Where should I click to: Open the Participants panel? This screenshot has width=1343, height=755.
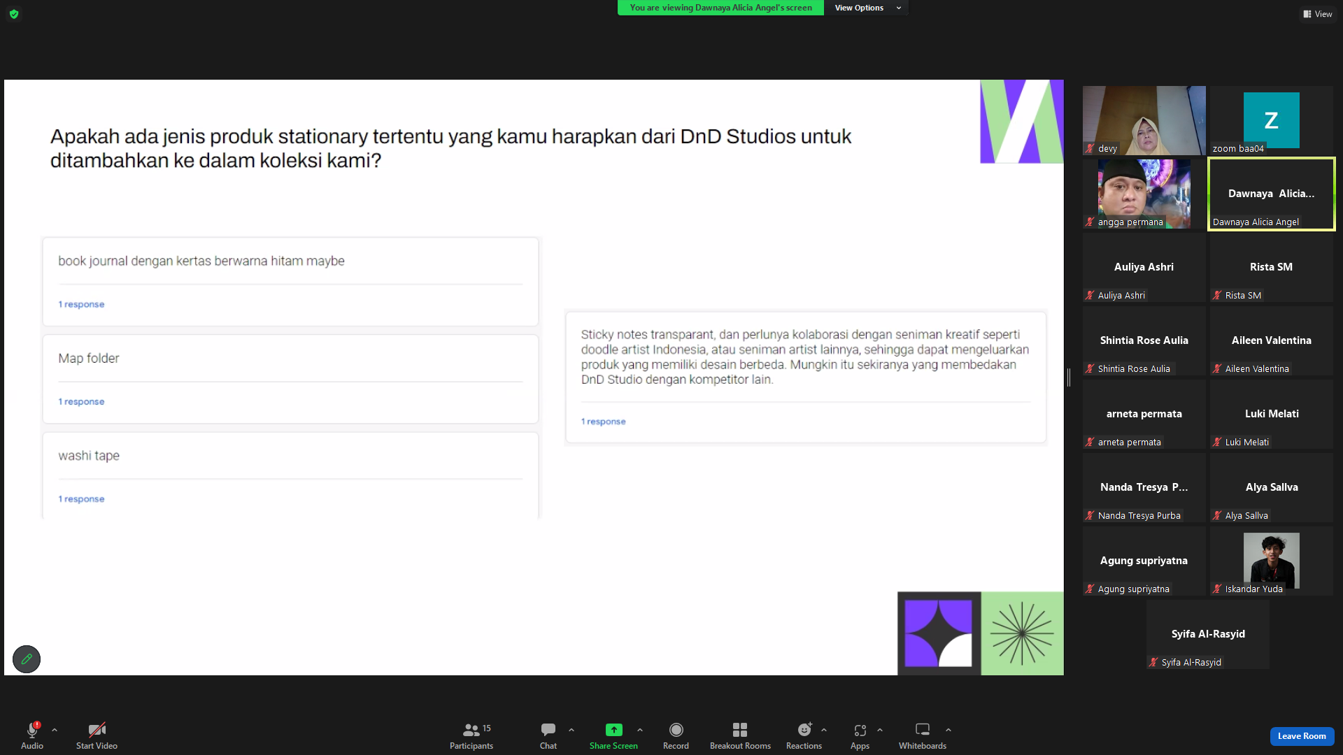pyautogui.click(x=471, y=735)
